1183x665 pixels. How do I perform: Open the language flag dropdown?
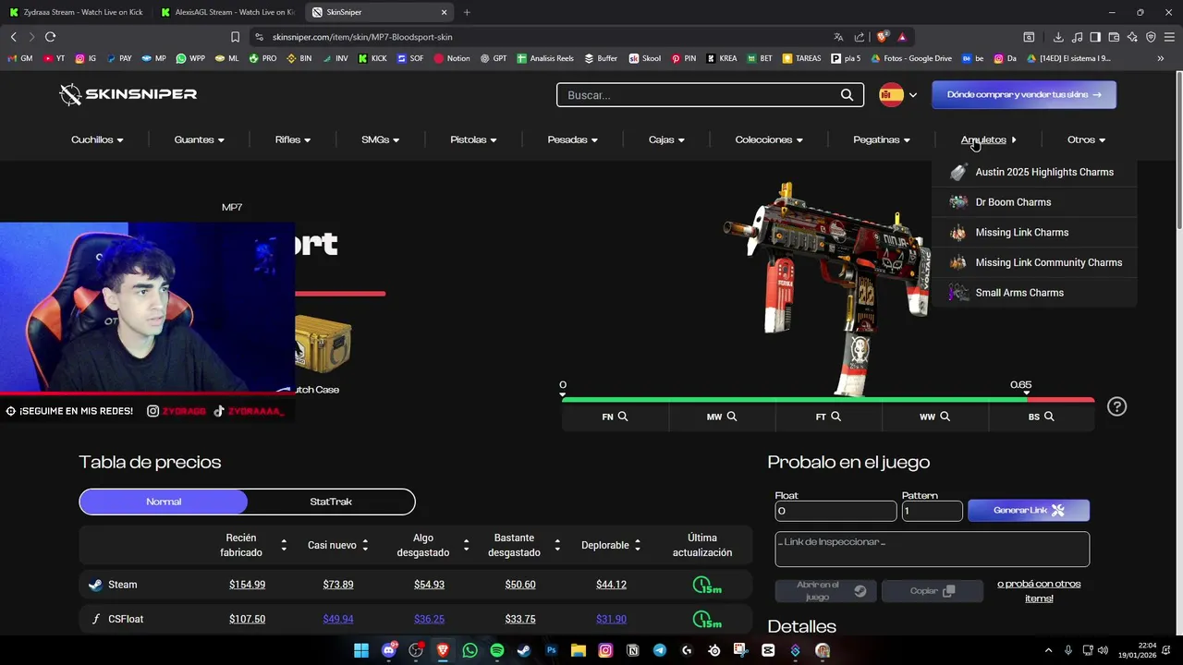click(898, 95)
